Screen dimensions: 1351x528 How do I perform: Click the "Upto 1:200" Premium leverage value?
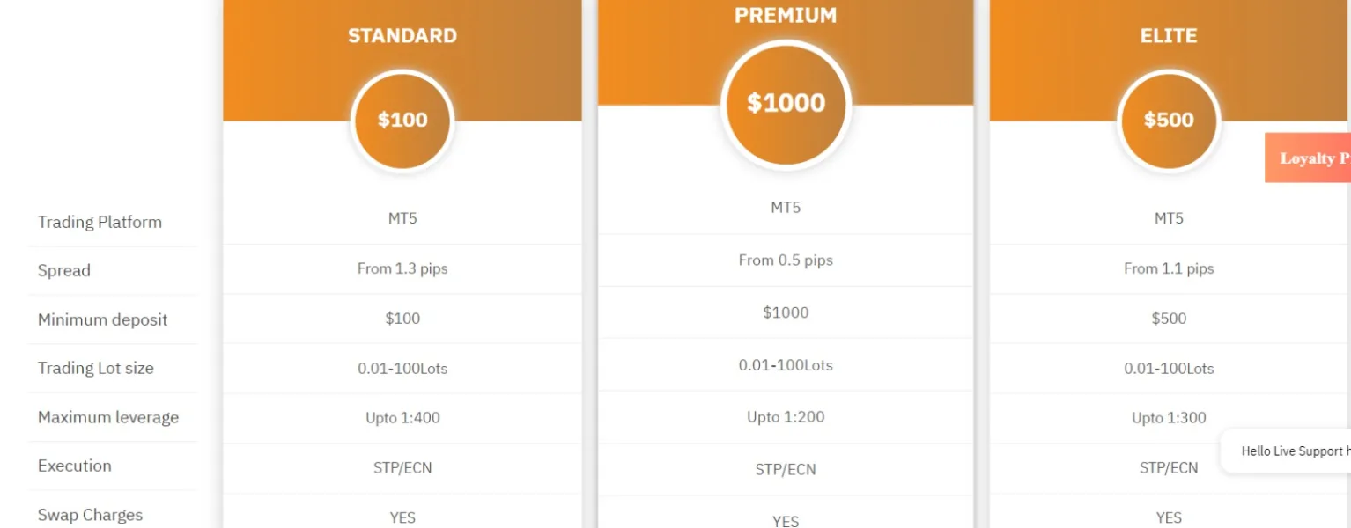tap(786, 417)
